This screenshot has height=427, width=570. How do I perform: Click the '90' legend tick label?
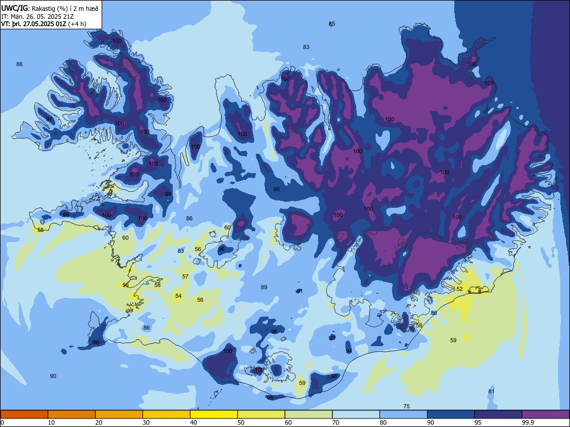click(x=430, y=422)
